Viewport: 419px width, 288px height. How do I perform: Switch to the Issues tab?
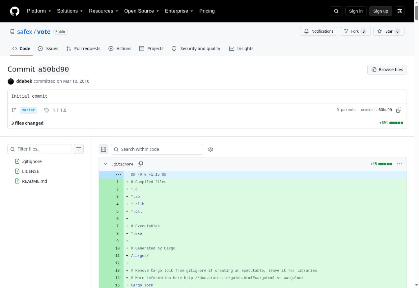click(x=48, y=49)
